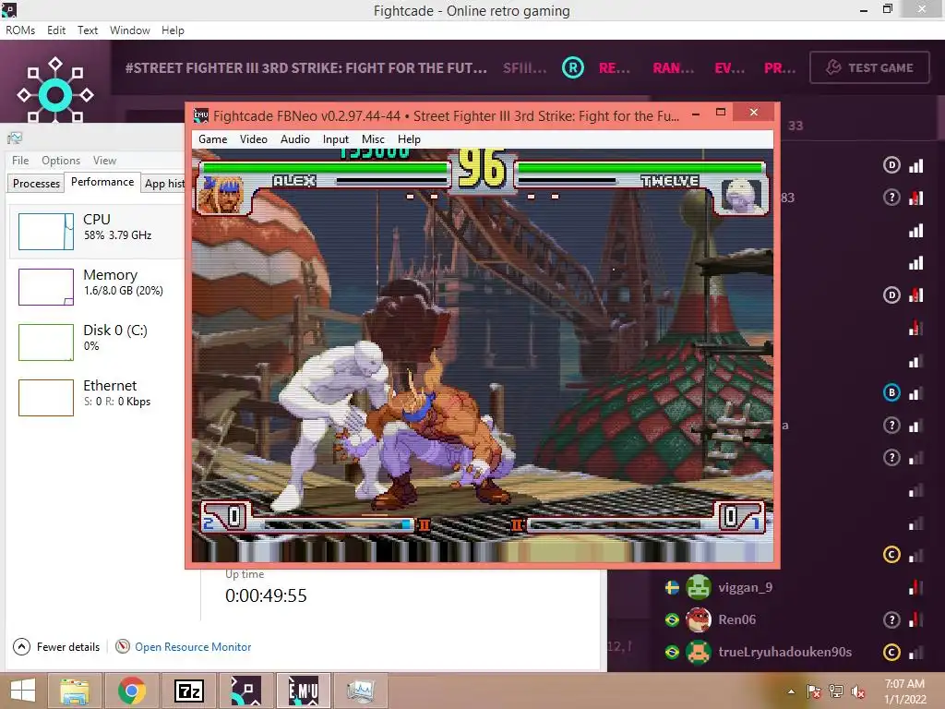This screenshot has width=945, height=709.
Task: Open the Help menu in FBNeo emulator
Action: coord(409,139)
